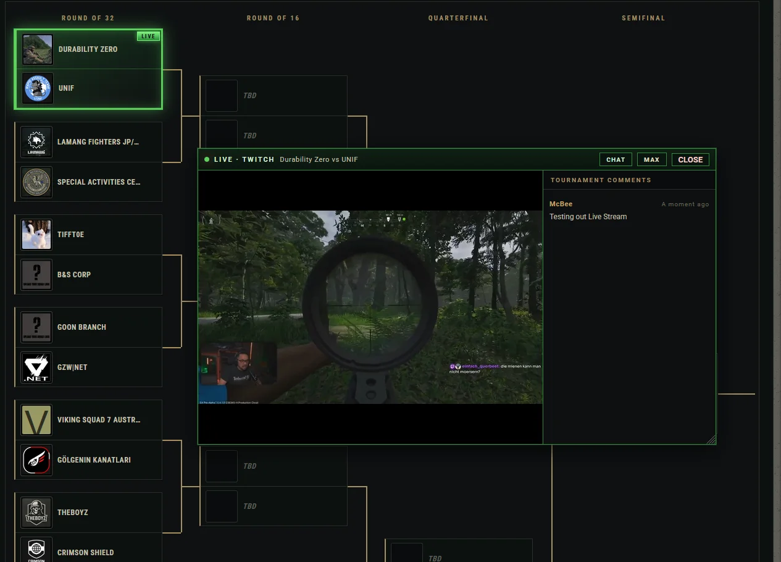Click the Round of 16 column header
Image resolution: width=781 pixels, height=562 pixels.
[x=273, y=18]
